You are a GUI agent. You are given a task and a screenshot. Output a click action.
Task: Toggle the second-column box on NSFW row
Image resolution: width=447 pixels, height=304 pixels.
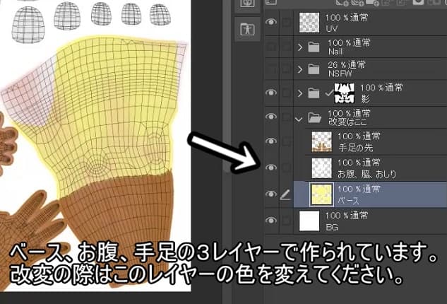click(286, 69)
